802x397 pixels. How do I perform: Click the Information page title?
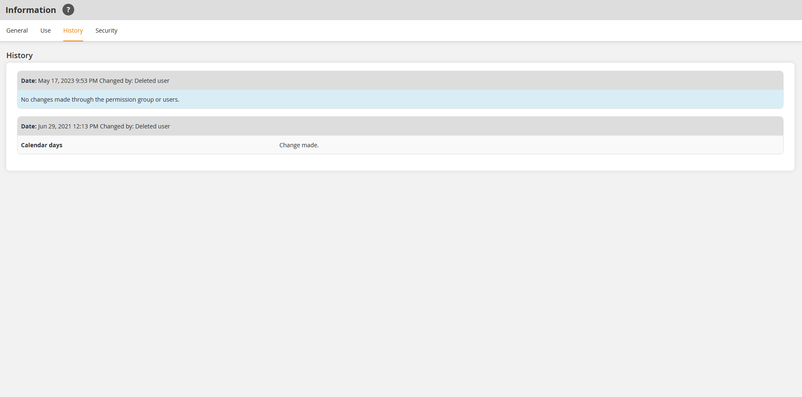(31, 10)
